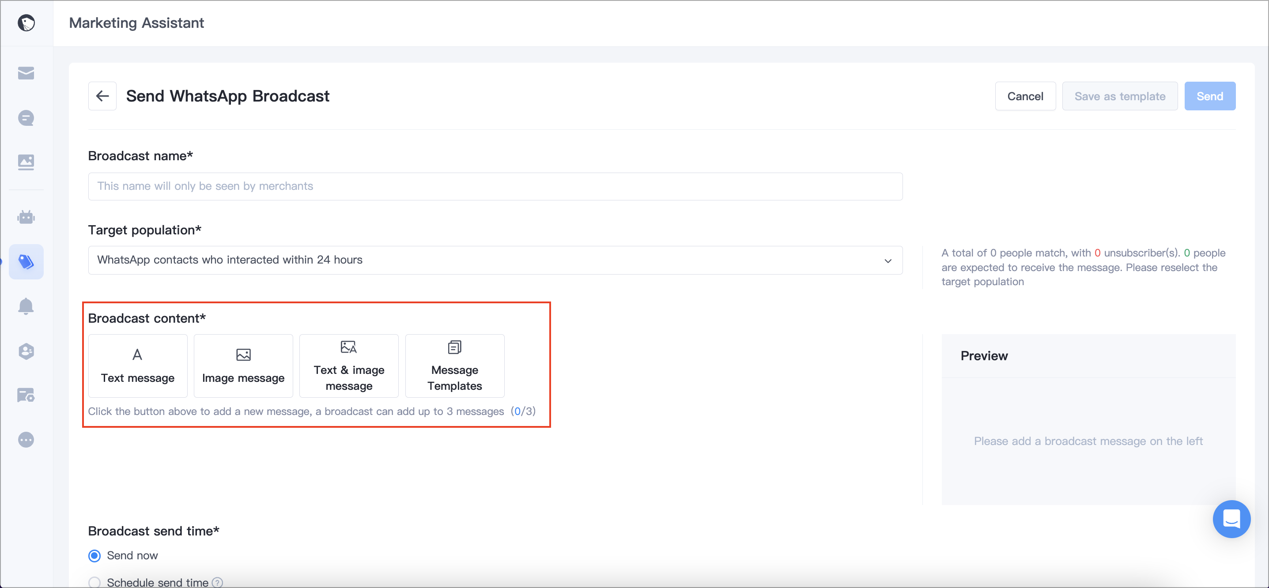Click the (0/3) message counter
This screenshot has width=1269, height=588.
(x=523, y=411)
